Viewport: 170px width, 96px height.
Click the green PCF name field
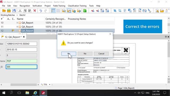pyautogui.click(x=22, y=61)
